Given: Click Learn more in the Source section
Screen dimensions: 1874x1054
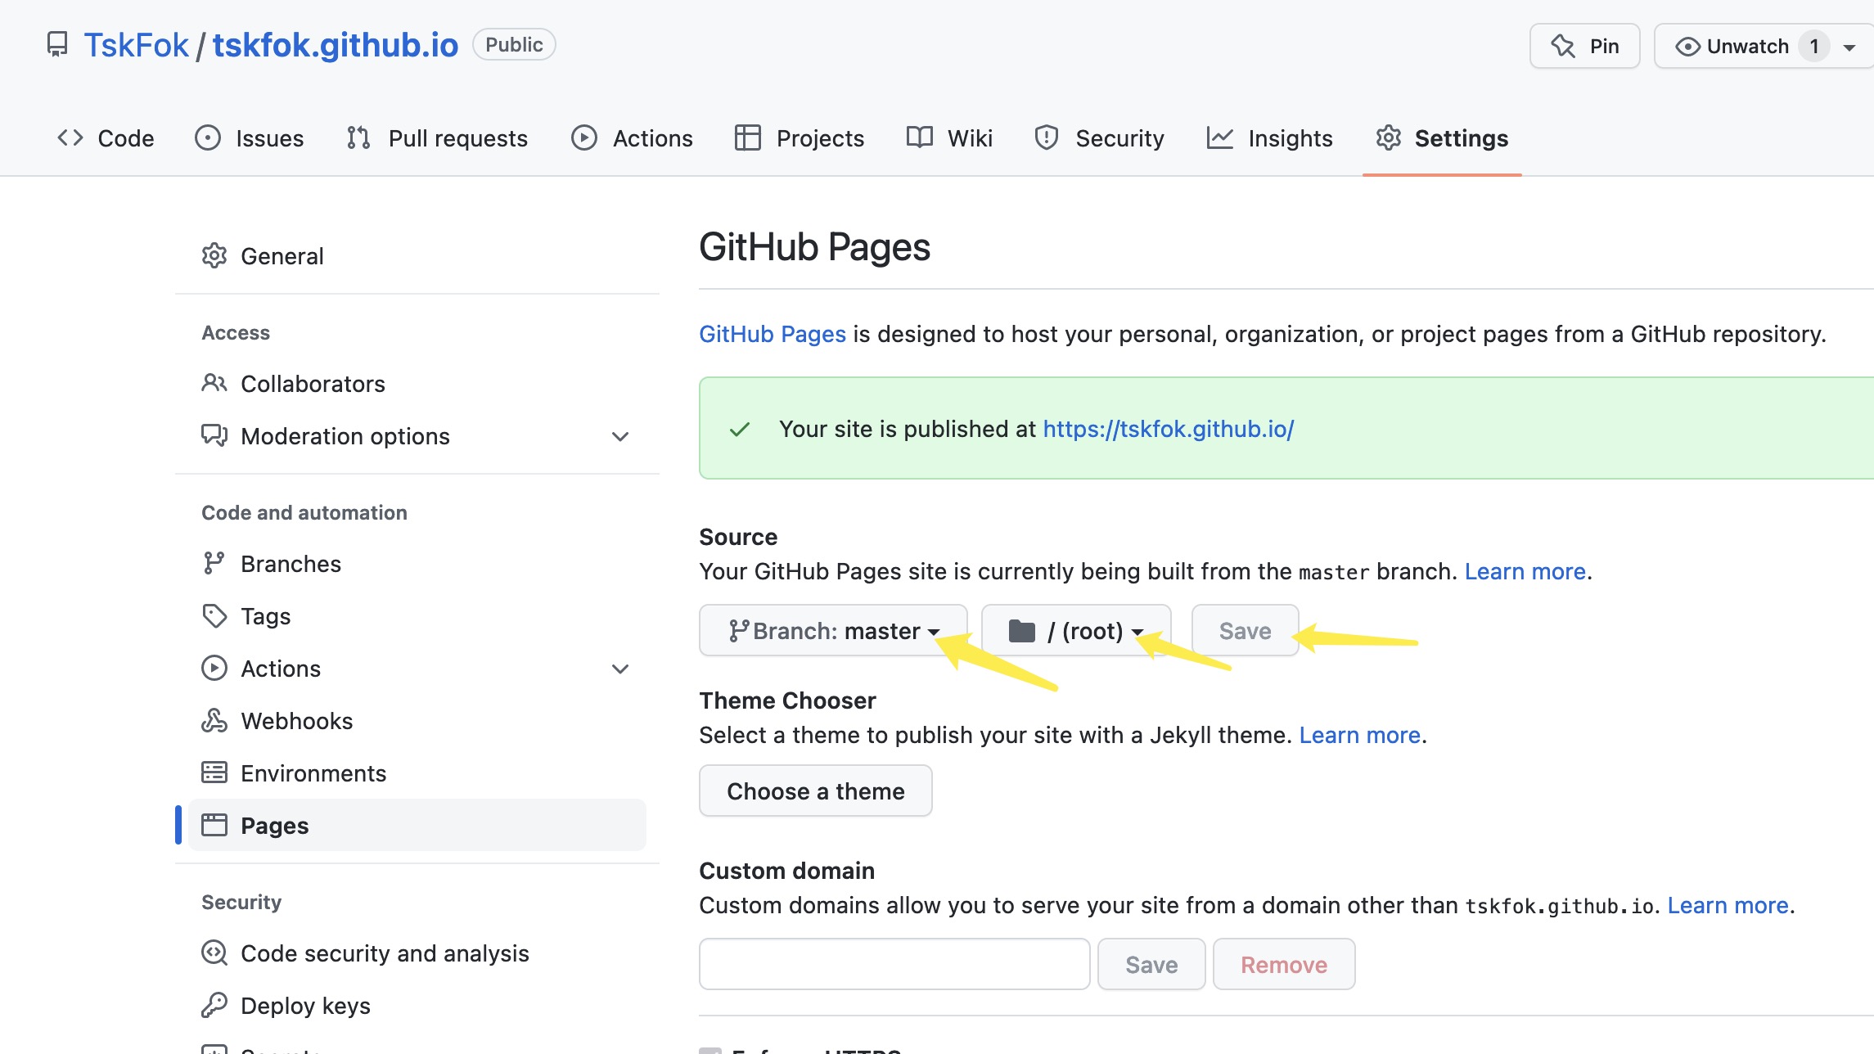Looking at the screenshot, I should coord(1525,571).
